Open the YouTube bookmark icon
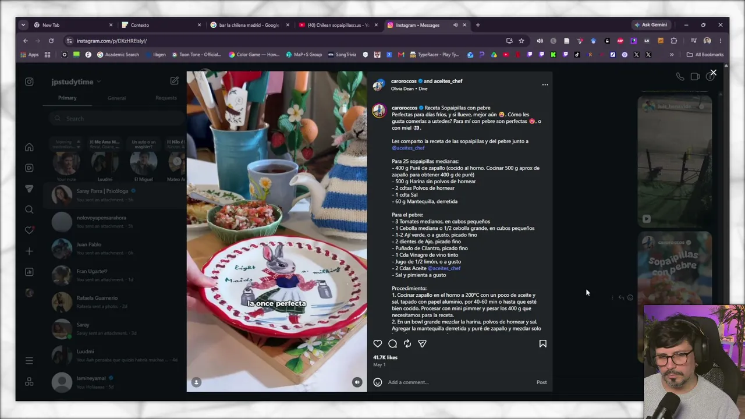This screenshot has width=745, height=419. (505, 55)
